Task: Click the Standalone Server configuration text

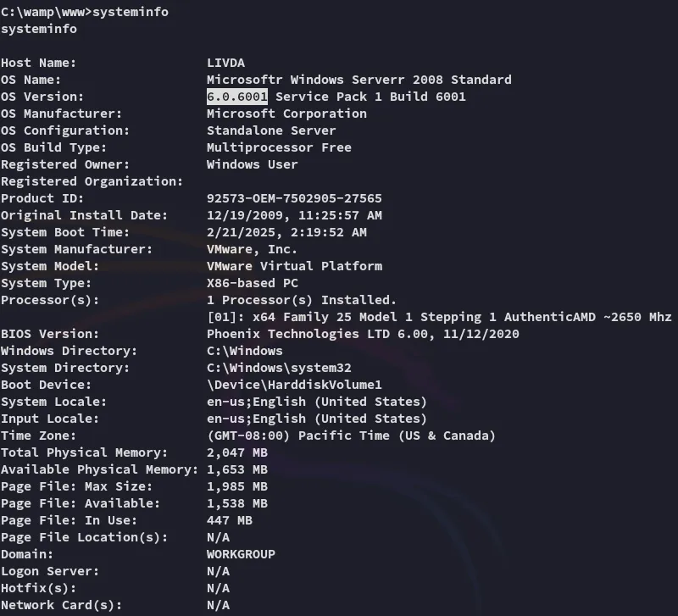Action: tap(271, 130)
